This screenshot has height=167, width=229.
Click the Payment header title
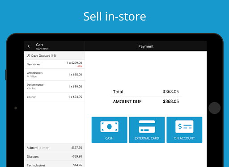(x=146, y=46)
